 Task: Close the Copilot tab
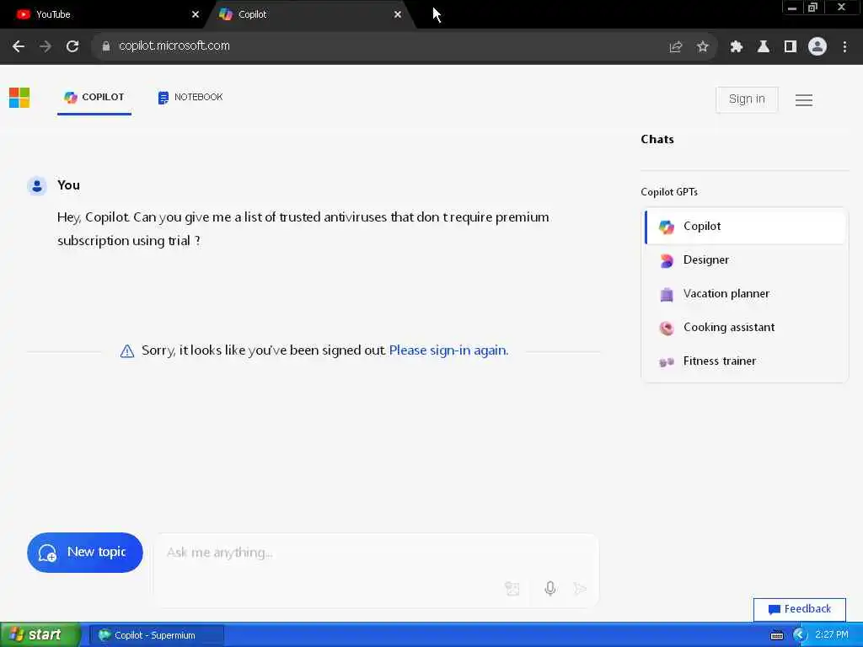tap(398, 14)
